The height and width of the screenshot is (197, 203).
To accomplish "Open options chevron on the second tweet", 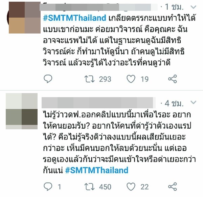I will click(x=194, y=103).
